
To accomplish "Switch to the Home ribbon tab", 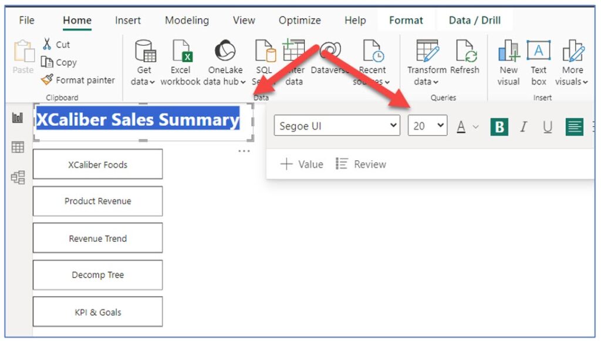I will pos(77,21).
